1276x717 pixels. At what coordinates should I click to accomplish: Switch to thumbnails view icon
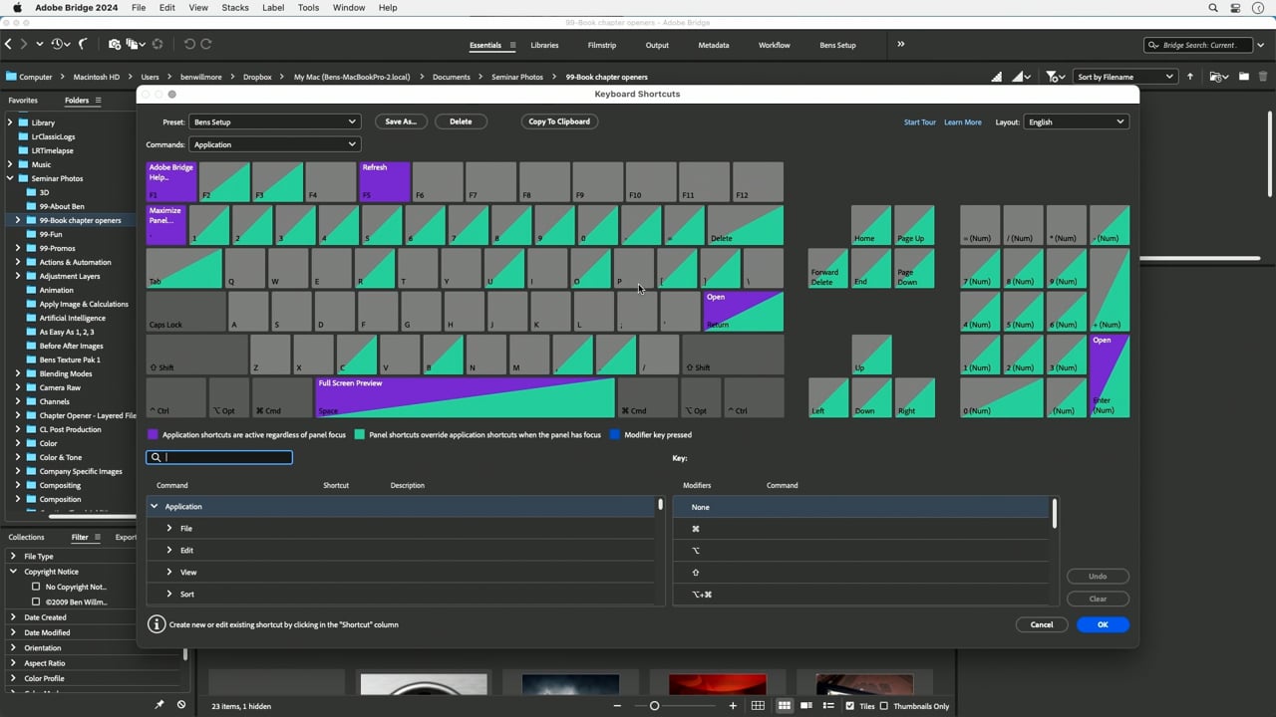[785, 706]
